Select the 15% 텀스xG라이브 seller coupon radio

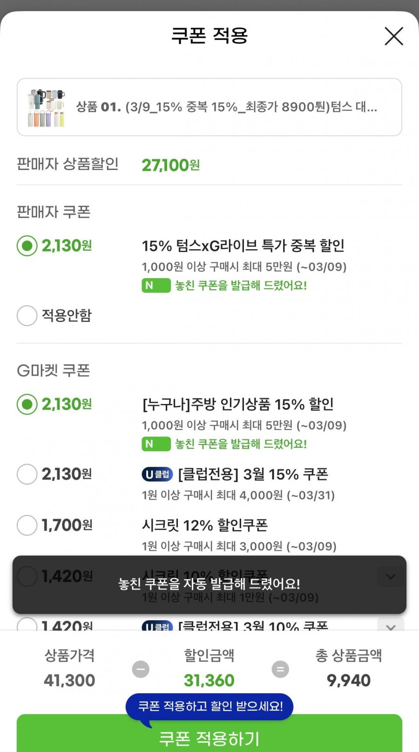tap(27, 246)
